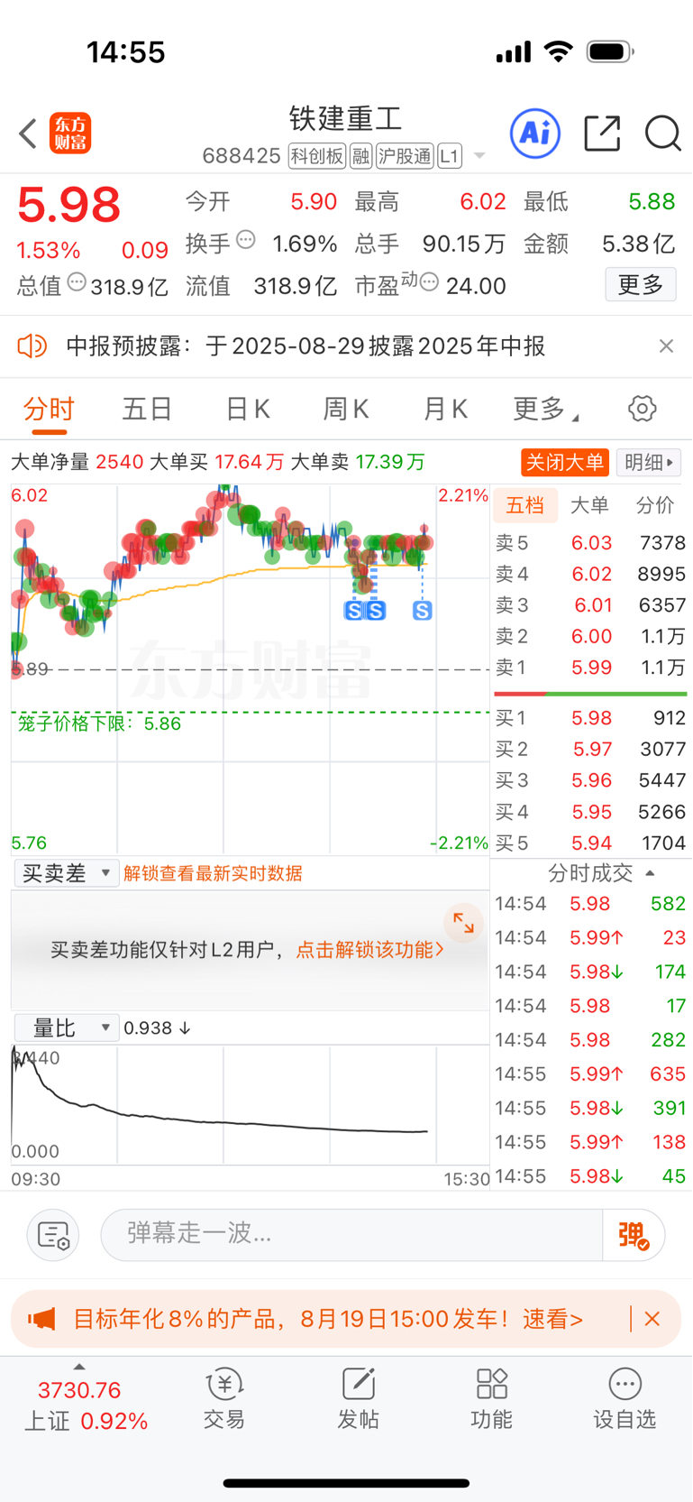Viewport: 693px width, 1502px height.
Task: Dismiss the 中报预披露 notice
Action: pos(666,346)
